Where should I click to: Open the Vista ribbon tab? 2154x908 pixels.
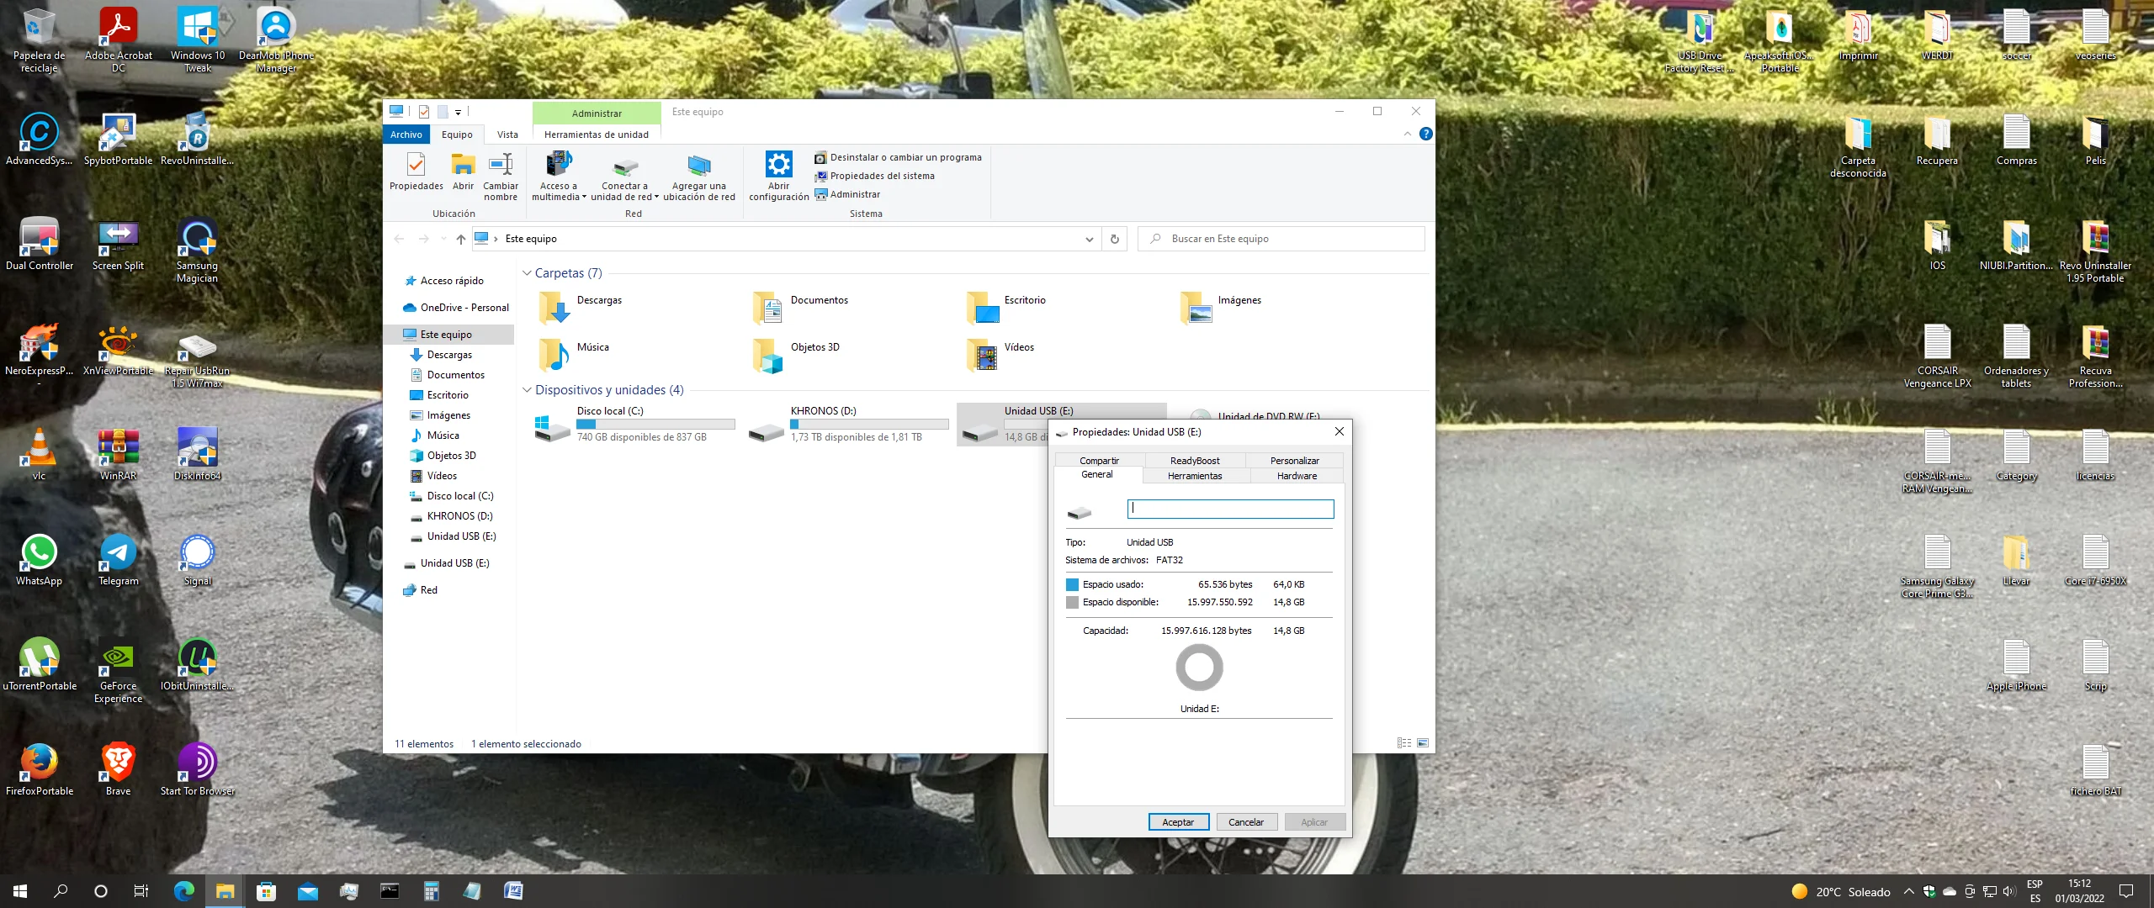tap(507, 135)
